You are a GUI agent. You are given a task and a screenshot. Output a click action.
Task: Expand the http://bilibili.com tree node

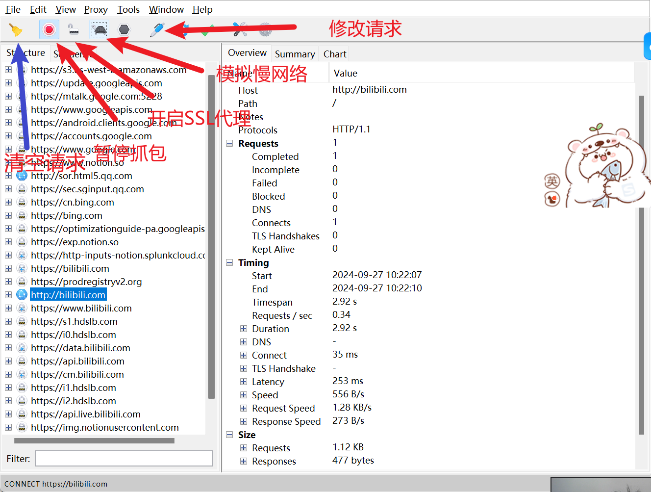(x=8, y=295)
